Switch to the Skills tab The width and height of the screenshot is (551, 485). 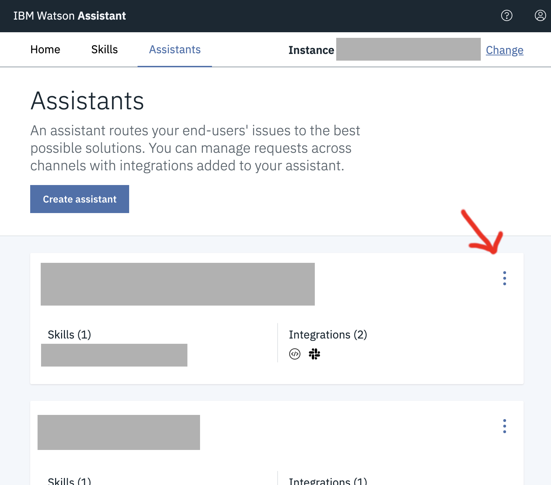tap(105, 49)
